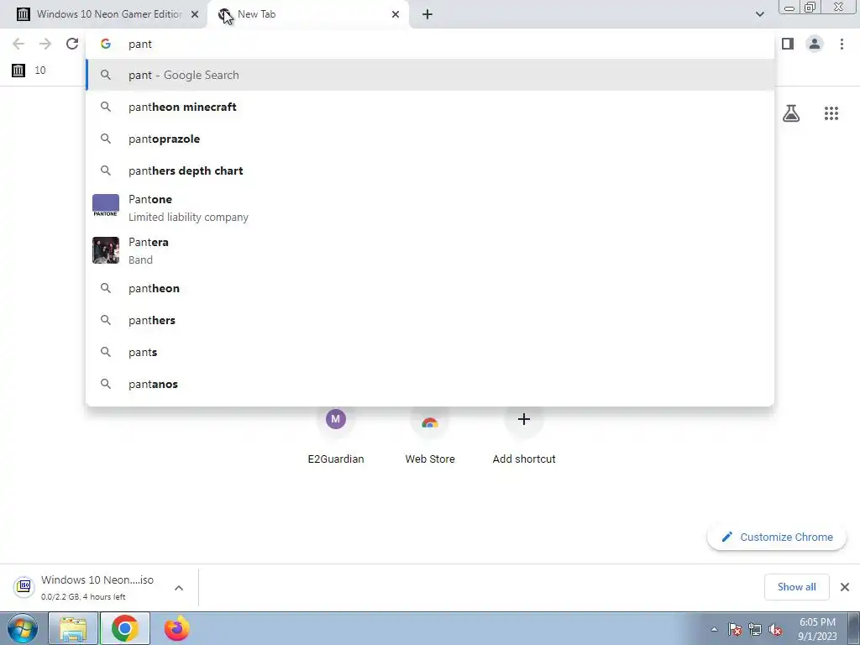Viewport: 860px width, 645px height.
Task: Open File Explorer from taskbar
Action: click(73, 628)
